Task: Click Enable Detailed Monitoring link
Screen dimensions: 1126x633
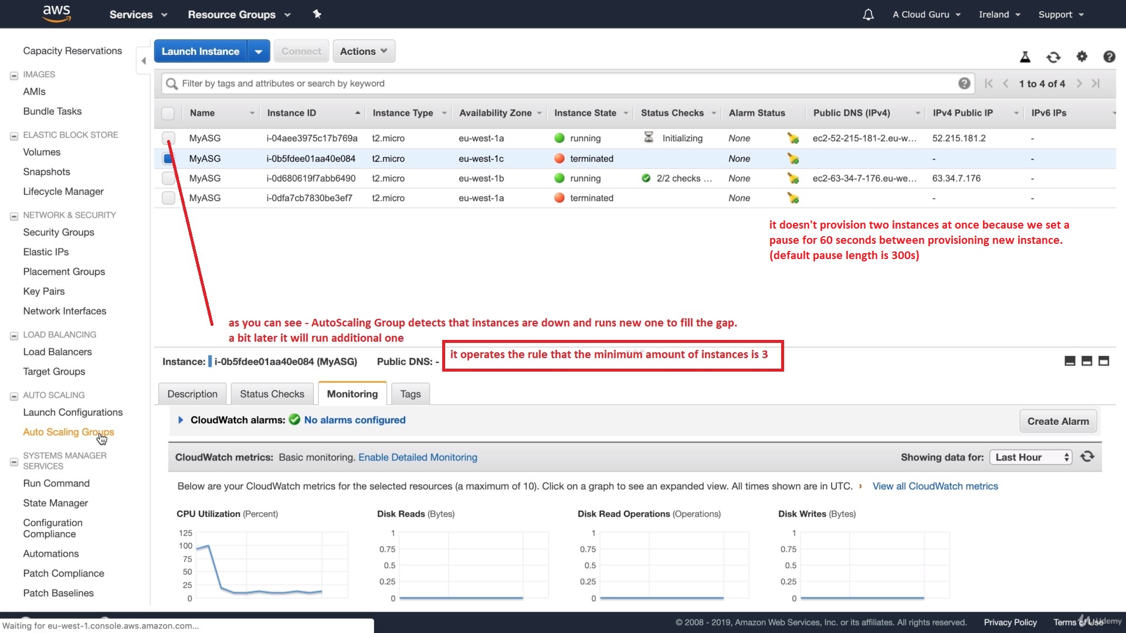Action: pyautogui.click(x=418, y=457)
